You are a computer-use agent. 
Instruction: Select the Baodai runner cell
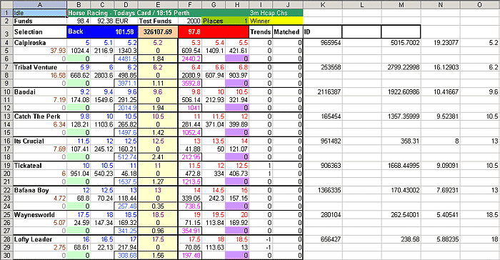tap(40, 92)
